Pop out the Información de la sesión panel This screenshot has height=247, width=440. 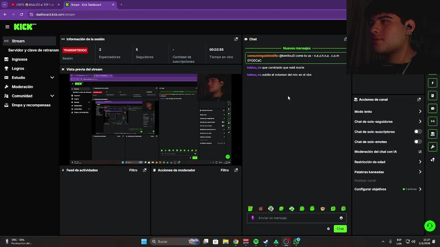pos(236,39)
